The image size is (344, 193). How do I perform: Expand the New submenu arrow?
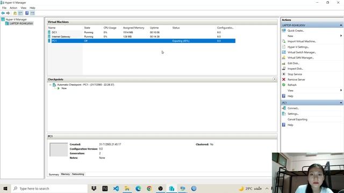[341, 36]
